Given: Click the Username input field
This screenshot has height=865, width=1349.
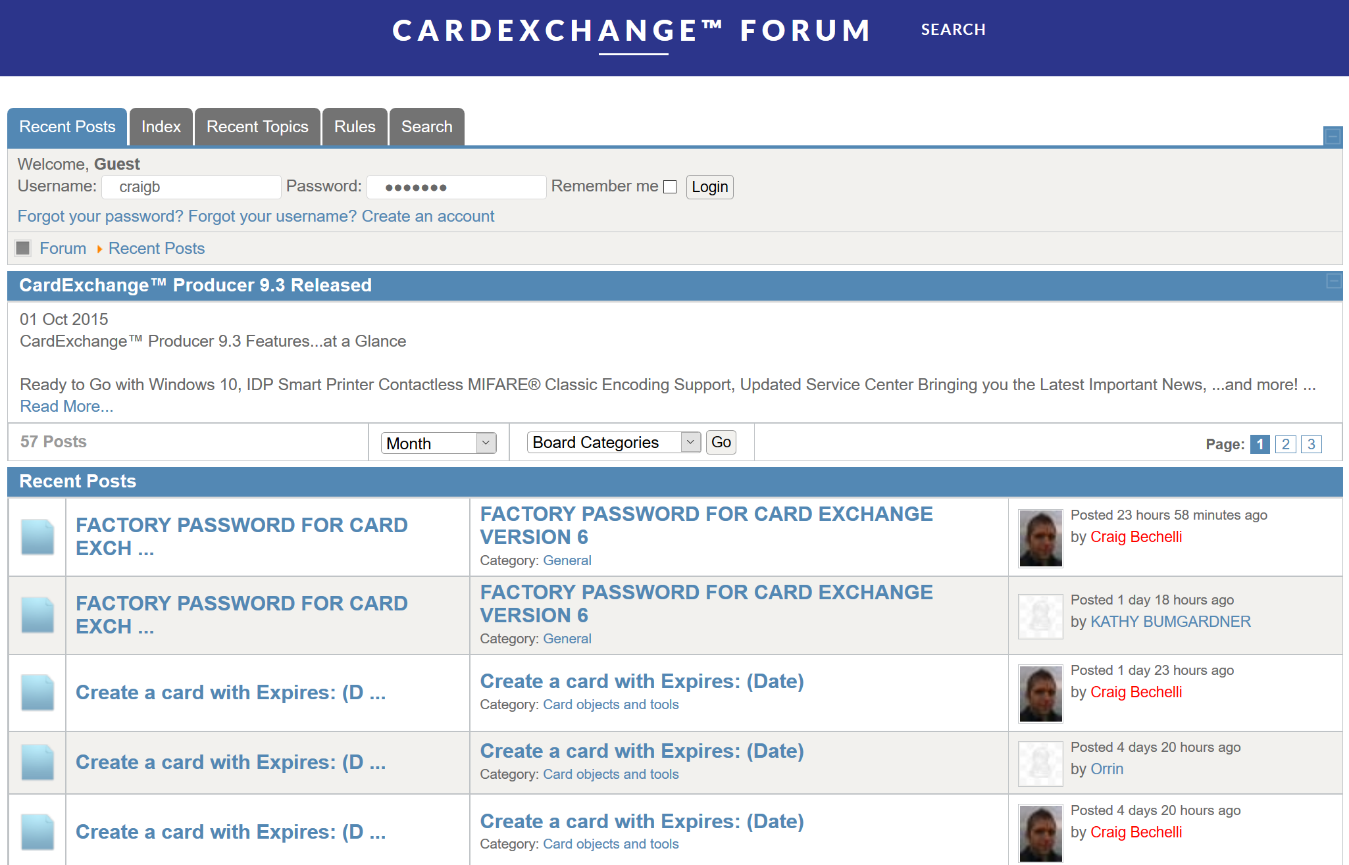Looking at the screenshot, I should 191,187.
